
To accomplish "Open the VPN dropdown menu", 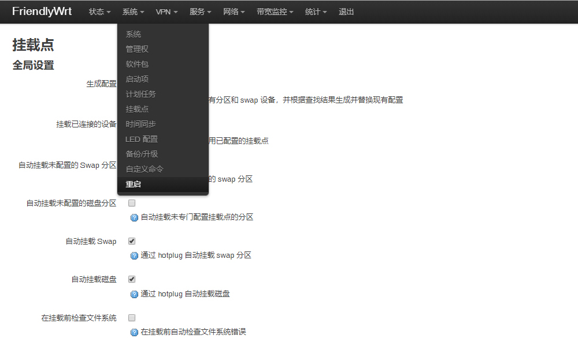I will (166, 12).
